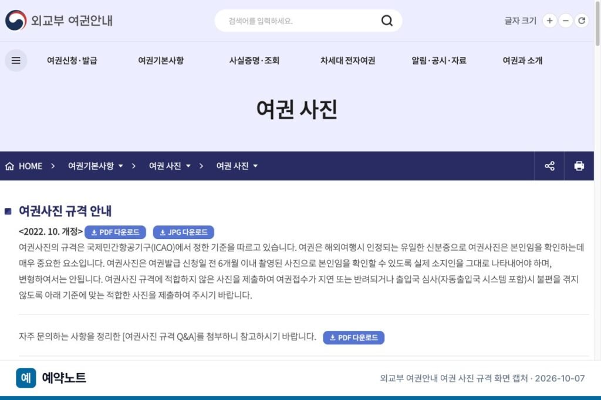
Task: Increase font size with plus button
Action: pos(549,20)
